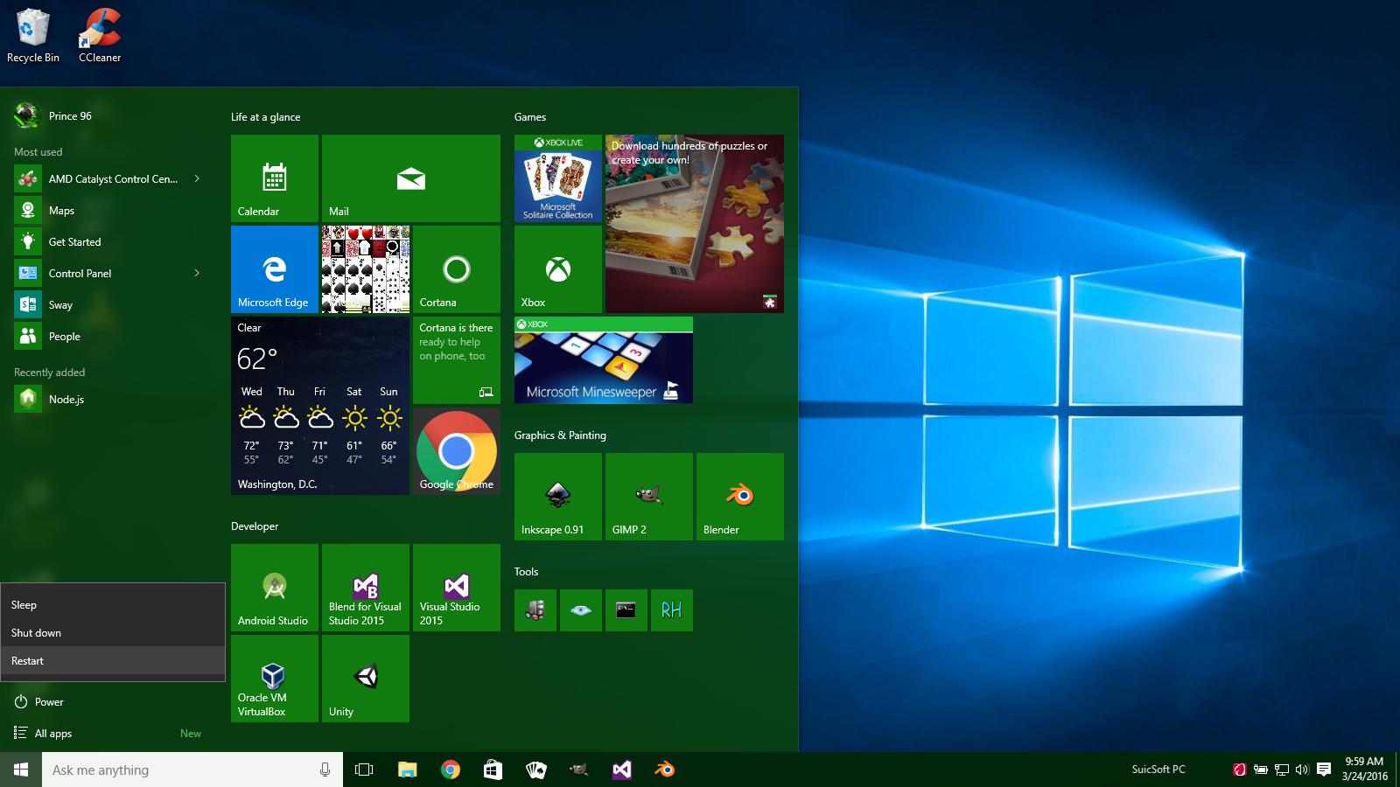
Task: Open Sway from Most used list
Action: (x=112, y=304)
